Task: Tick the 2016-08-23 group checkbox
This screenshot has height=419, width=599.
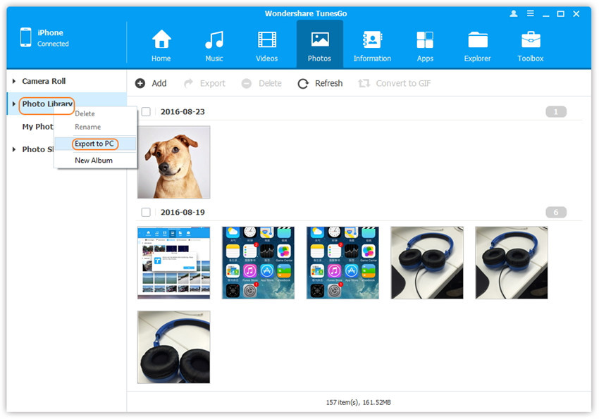Action: pos(146,111)
